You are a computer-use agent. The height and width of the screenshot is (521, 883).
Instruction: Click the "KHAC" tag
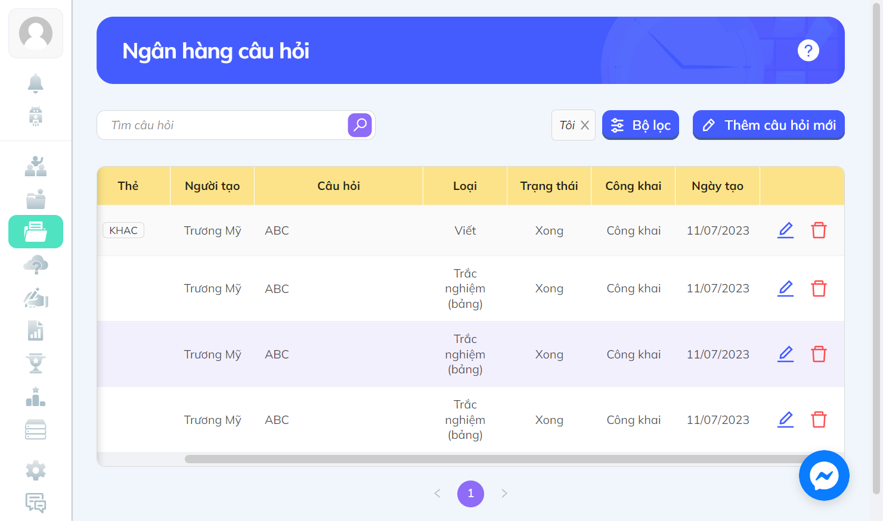coord(123,230)
